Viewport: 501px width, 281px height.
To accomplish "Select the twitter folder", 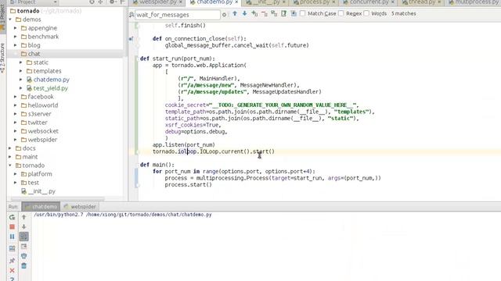I will tap(38, 123).
